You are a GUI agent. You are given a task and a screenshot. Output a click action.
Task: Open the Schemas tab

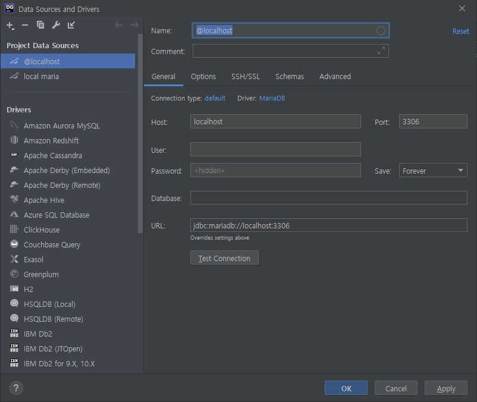pos(290,77)
